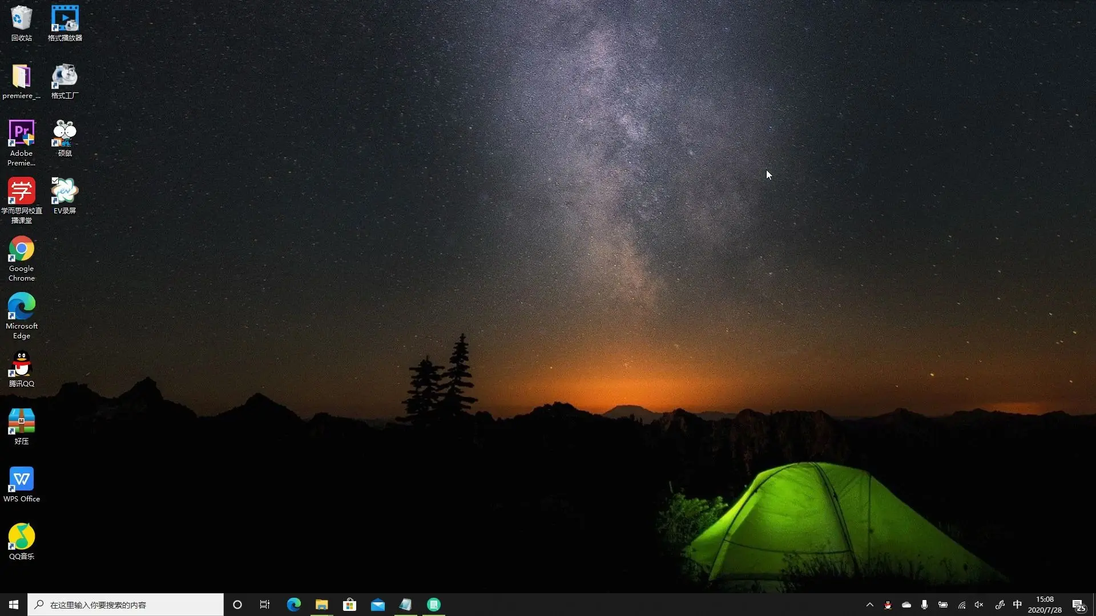1096x616 pixels.
Task: Select the 格式播放器 desktop shortcut
Action: pyautogui.click(x=65, y=24)
